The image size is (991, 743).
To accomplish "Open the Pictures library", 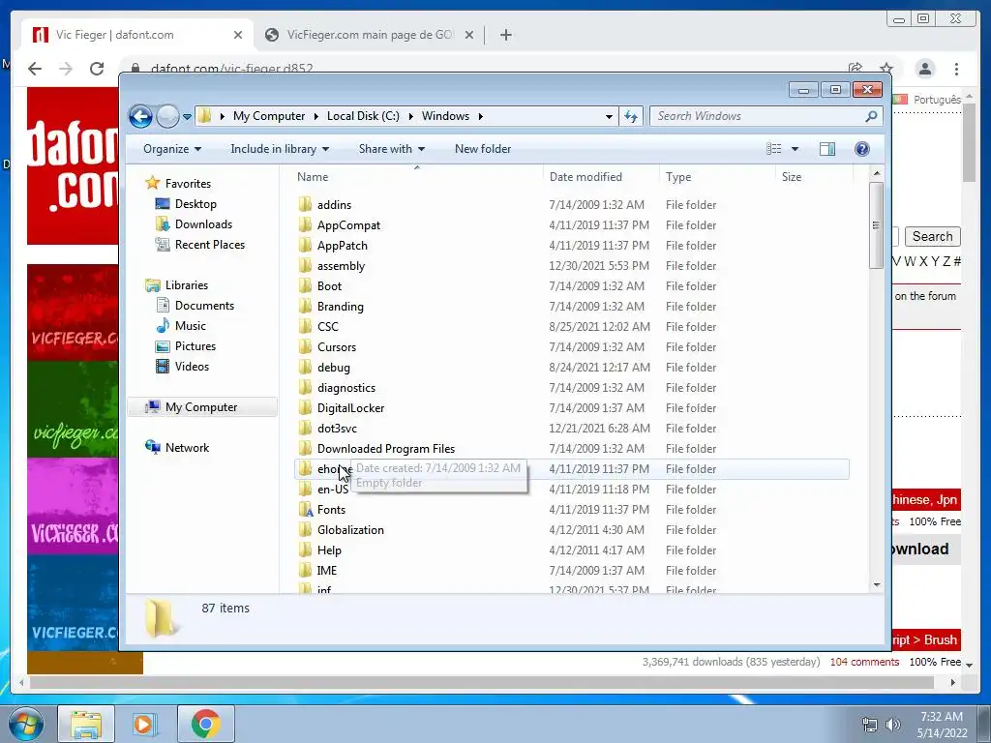I will tap(195, 346).
